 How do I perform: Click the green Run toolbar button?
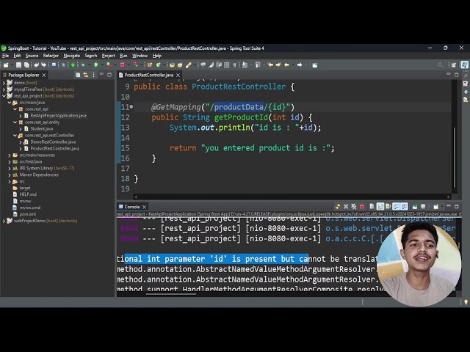pos(96,65)
